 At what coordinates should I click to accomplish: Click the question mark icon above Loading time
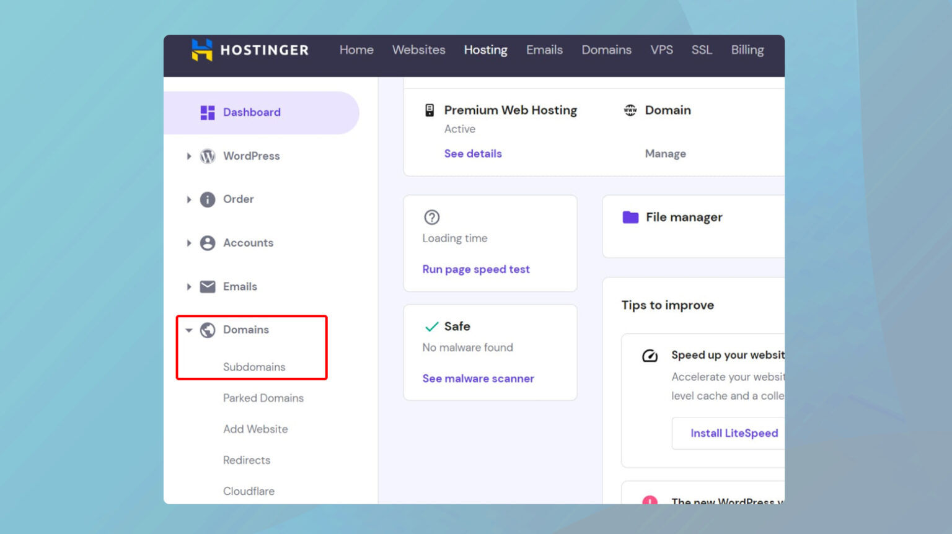431,217
